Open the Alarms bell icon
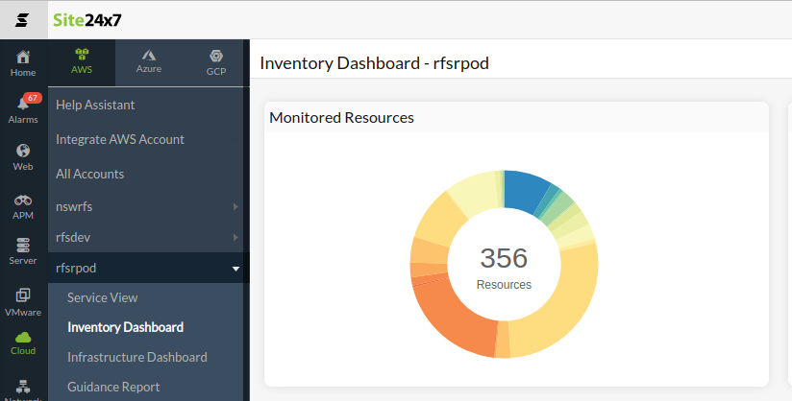Screen dimensions: 792x401 pyautogui.click(x=22, y=105)
